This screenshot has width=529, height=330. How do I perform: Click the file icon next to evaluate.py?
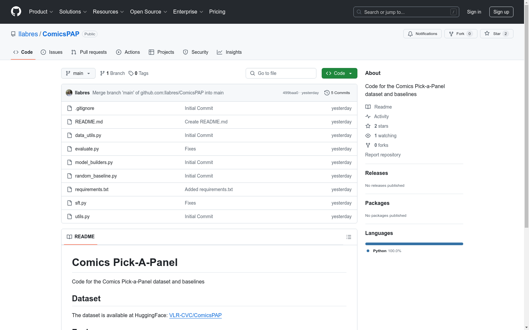[x=69, y=149]
